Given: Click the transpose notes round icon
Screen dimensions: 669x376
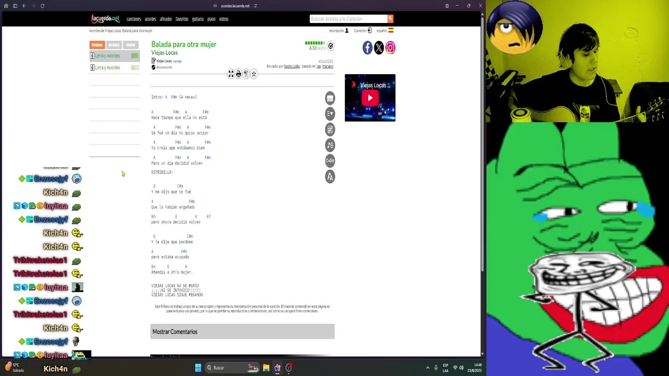Looking at the screenshot, I should [330, 145].
